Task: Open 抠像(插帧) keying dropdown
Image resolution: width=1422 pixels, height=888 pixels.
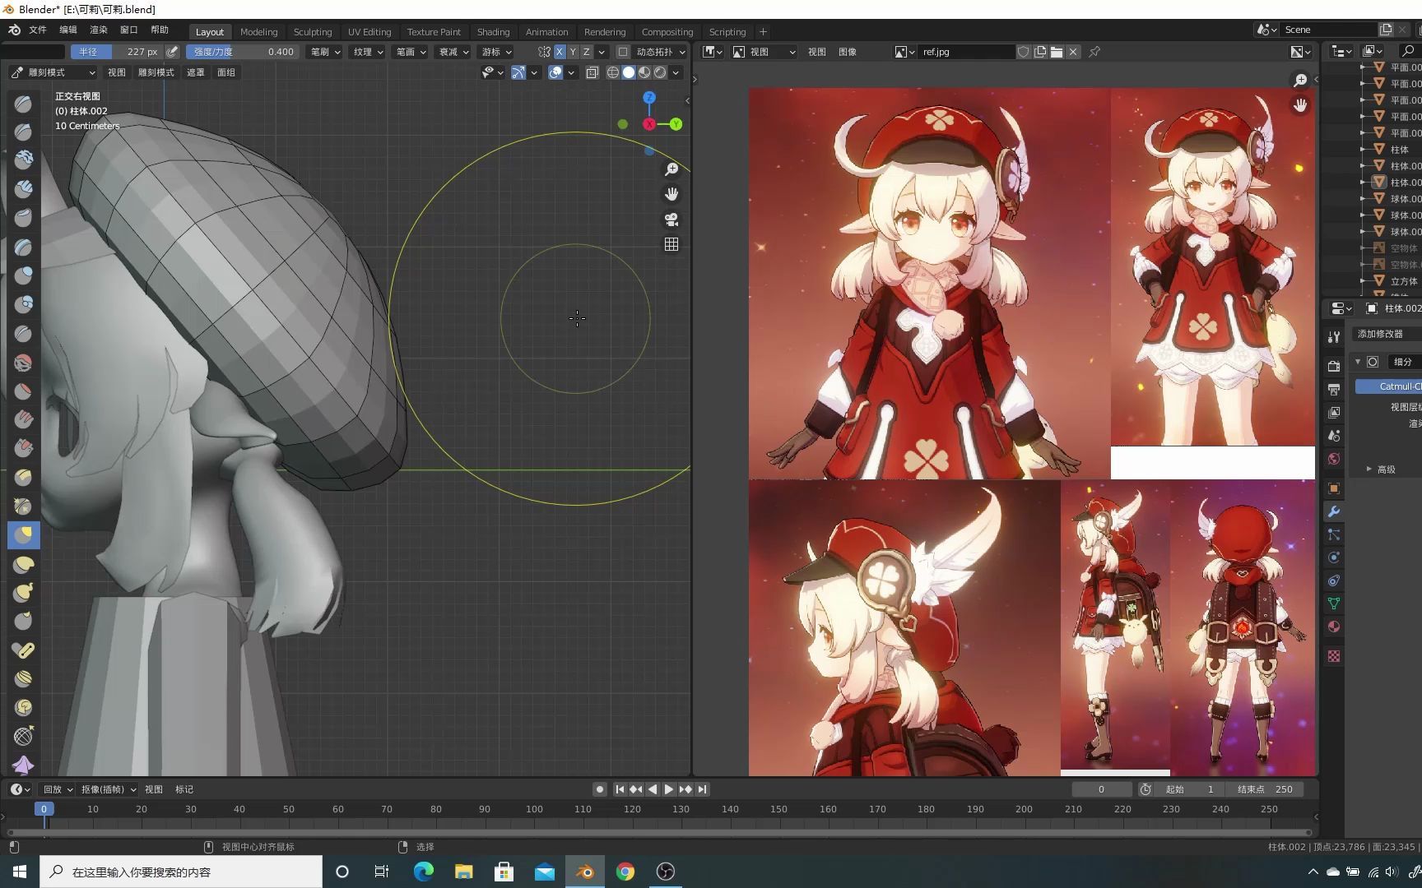Action: (x=108, y=789)
